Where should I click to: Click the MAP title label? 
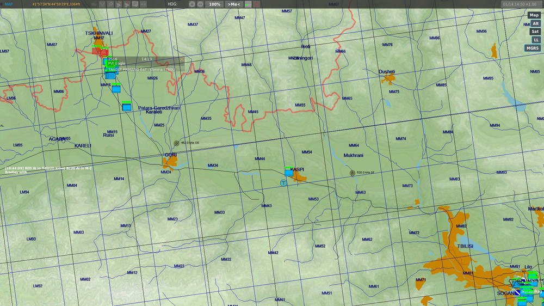tap(8, 4)
